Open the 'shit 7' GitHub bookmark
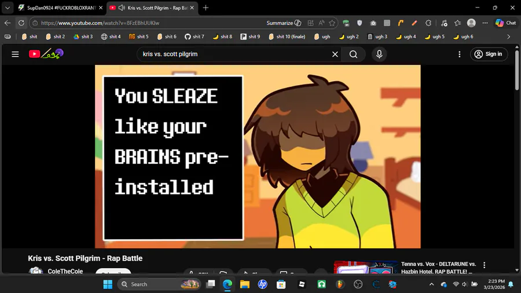The height and width of the screenshot is (293, 521). pos(195,36)
